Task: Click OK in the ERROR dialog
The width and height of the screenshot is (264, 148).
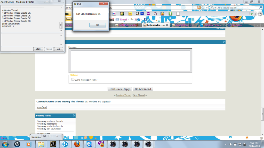Action: pyautogui.click(x=98, y=25)
